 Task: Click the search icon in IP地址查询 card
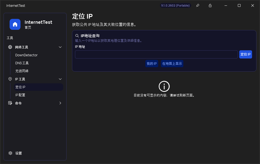coord(77,36)
